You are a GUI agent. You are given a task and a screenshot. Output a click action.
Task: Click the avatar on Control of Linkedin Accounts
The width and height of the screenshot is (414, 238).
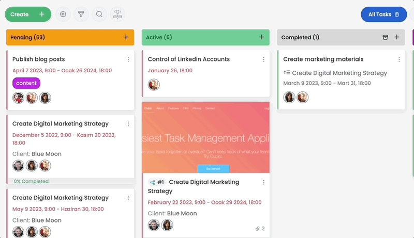(154, 85)
